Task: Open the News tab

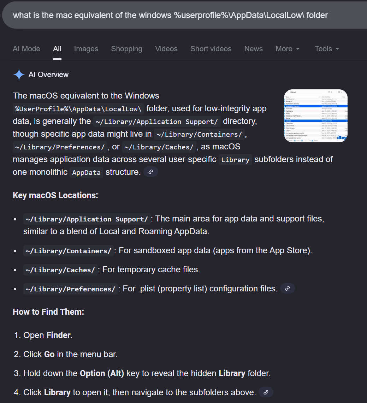Action: [254, 49]
